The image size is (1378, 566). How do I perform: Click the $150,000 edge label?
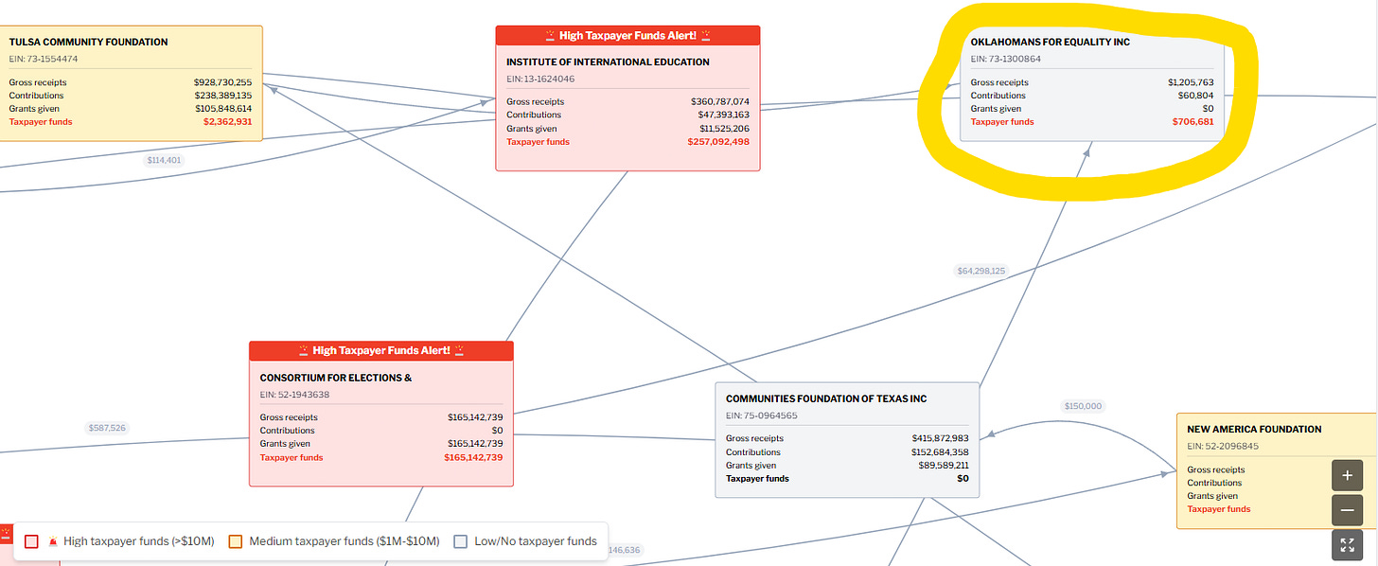pos(1083,406)
